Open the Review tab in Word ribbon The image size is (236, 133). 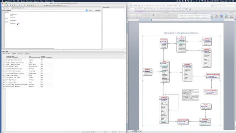click(x=188, y=11)
